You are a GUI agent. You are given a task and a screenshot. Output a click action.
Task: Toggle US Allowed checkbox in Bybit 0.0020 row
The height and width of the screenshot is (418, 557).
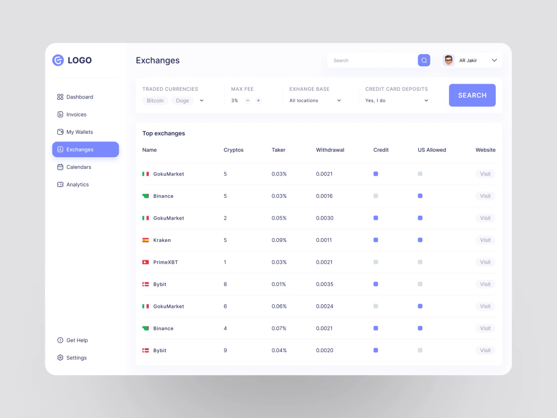tap(420, 350)
